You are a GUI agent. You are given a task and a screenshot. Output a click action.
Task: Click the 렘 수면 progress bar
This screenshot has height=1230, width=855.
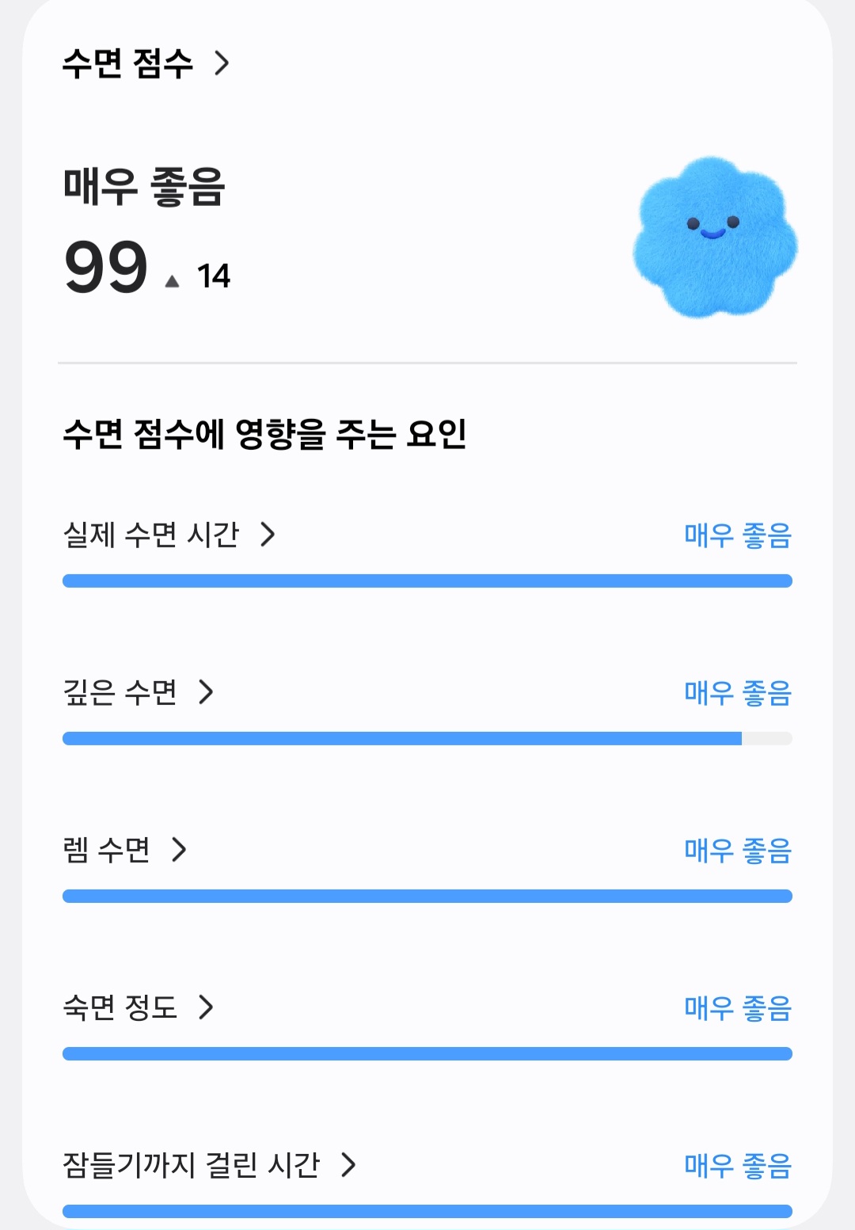(x=427, y=896)
